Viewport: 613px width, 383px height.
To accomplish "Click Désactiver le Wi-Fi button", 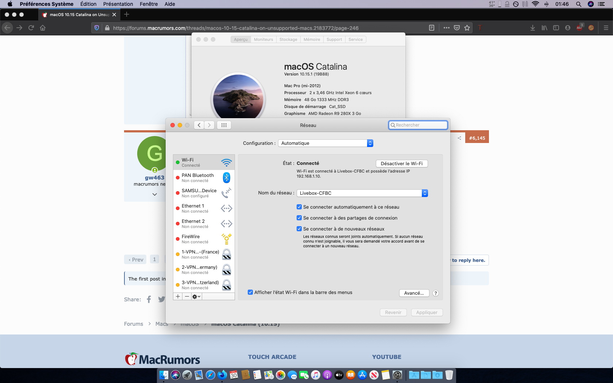I will pyautogui.click(x=402, y=163).
